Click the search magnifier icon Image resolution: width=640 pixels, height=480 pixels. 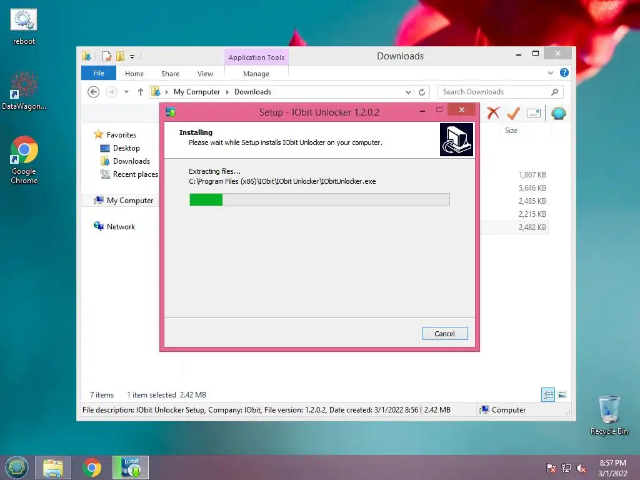(x=555, y=92)
